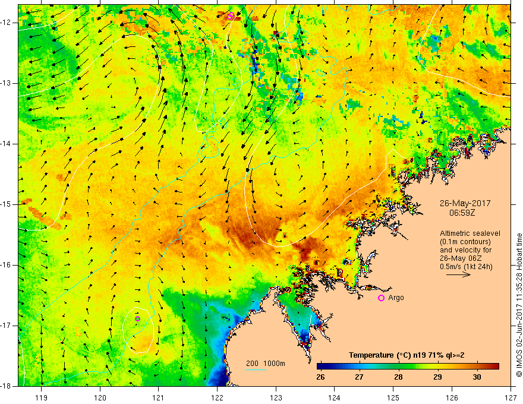Viewport: 523px width, 404px height.
Task: Click the latitude axis label -18
Action: tap(7, 386)
